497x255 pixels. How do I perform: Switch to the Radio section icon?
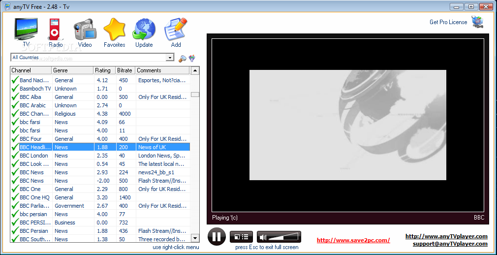tap(55, 29)
